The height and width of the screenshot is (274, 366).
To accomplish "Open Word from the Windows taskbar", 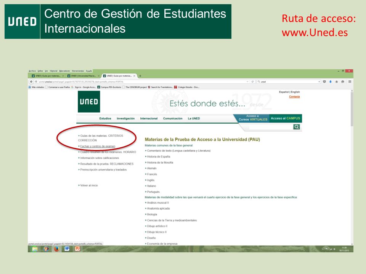I will 67,249.
